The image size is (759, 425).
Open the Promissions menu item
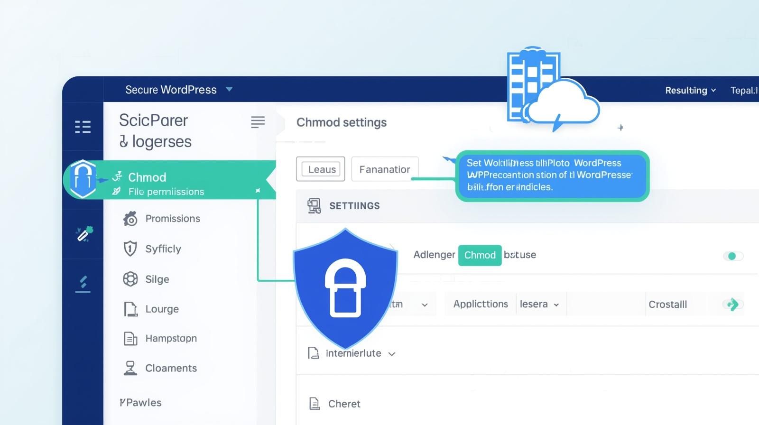[x=173, y=219]
